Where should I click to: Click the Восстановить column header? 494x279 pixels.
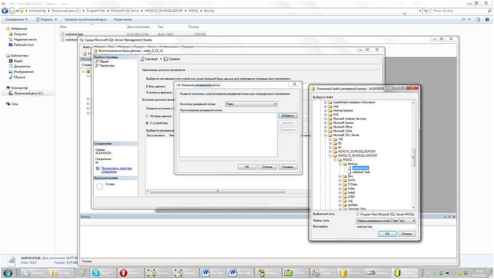tap(156, 136)
